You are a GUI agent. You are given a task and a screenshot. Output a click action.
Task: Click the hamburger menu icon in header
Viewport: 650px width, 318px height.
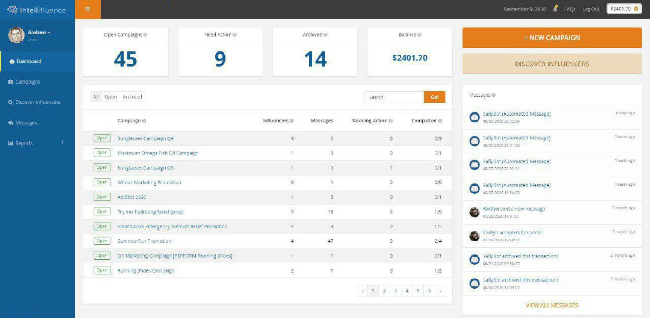[88, 9]
